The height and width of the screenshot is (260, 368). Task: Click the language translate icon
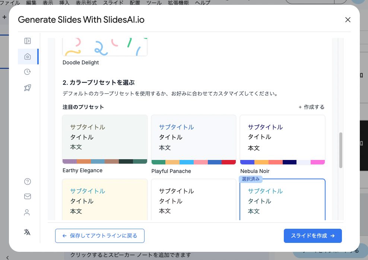coord(27,232)
